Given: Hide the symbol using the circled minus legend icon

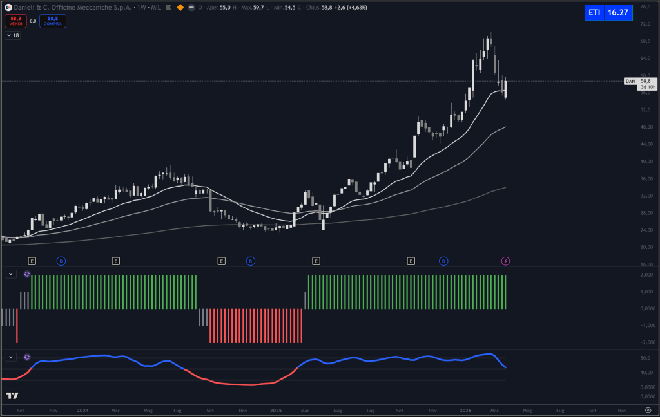Looking at the screenshot, I should (191, 8).
